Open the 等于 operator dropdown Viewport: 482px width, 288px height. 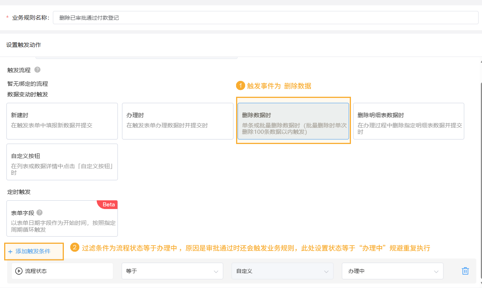point(172,271)
